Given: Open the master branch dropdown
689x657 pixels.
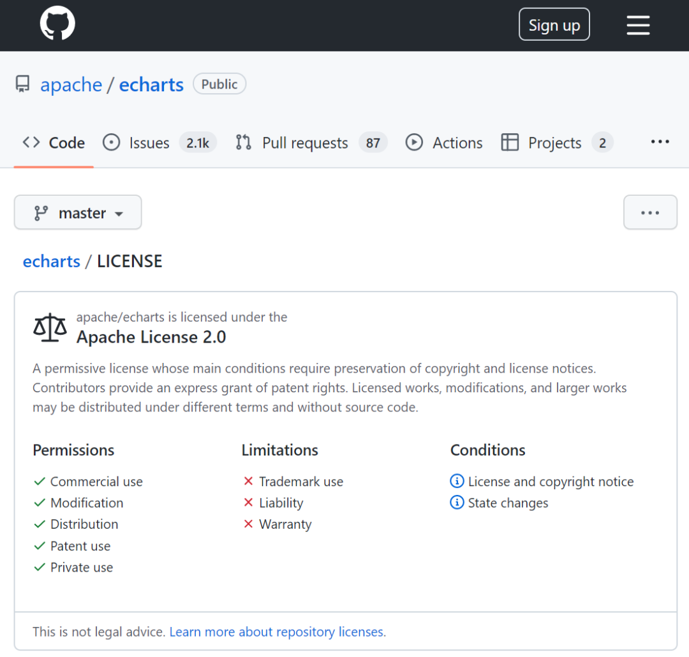Looking at the screenshot, I should click(x=78, y=212).
